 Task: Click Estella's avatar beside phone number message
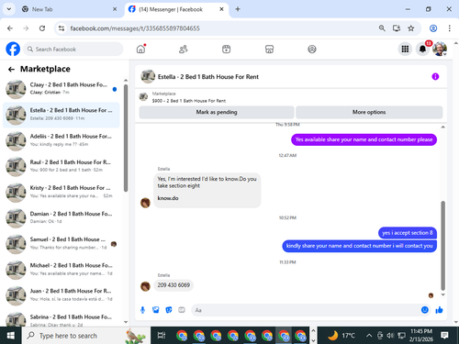(x=145, y=286)
